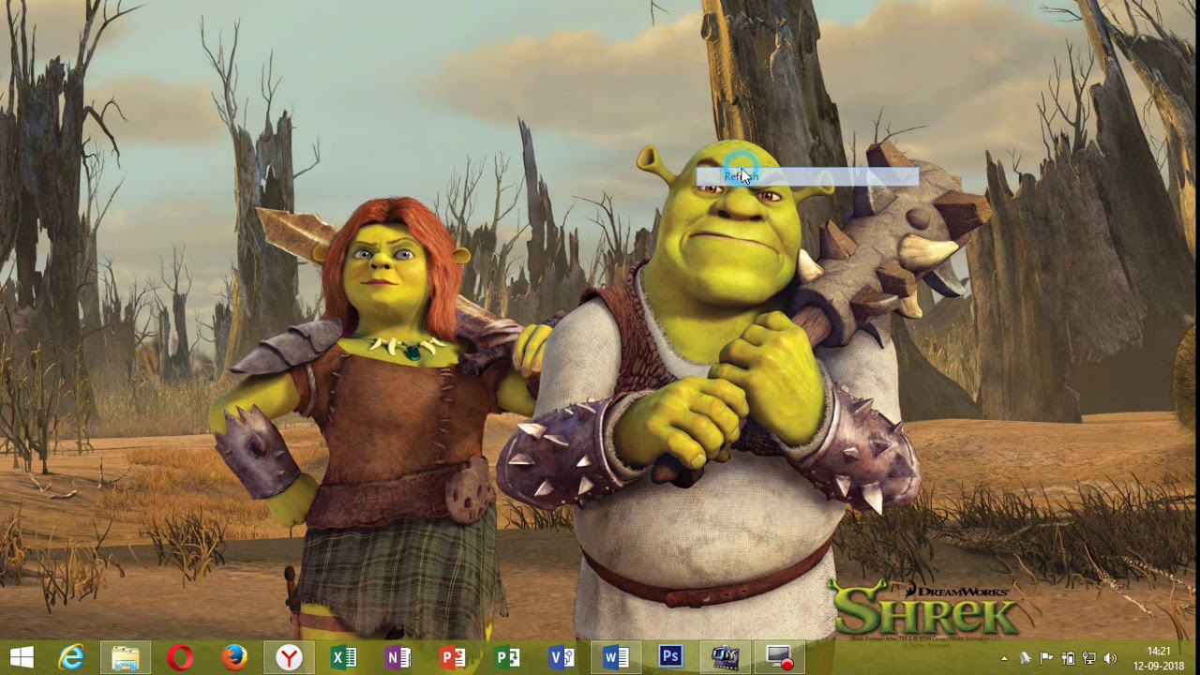Launch PowerPoint from the taskbar
Viewport: 1200px width, 675px height.
(x=452, y=657)
